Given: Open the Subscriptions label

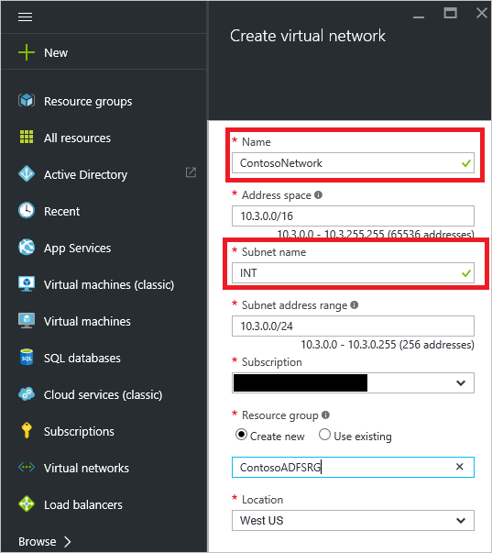Looking at the screenshot, I should pyautogui.click(x=79, y=432).
